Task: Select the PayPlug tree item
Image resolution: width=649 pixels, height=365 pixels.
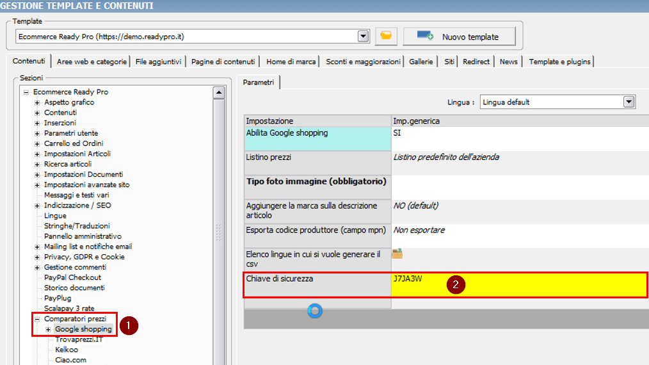Action: pyautogui.click(x=58, y=298)
